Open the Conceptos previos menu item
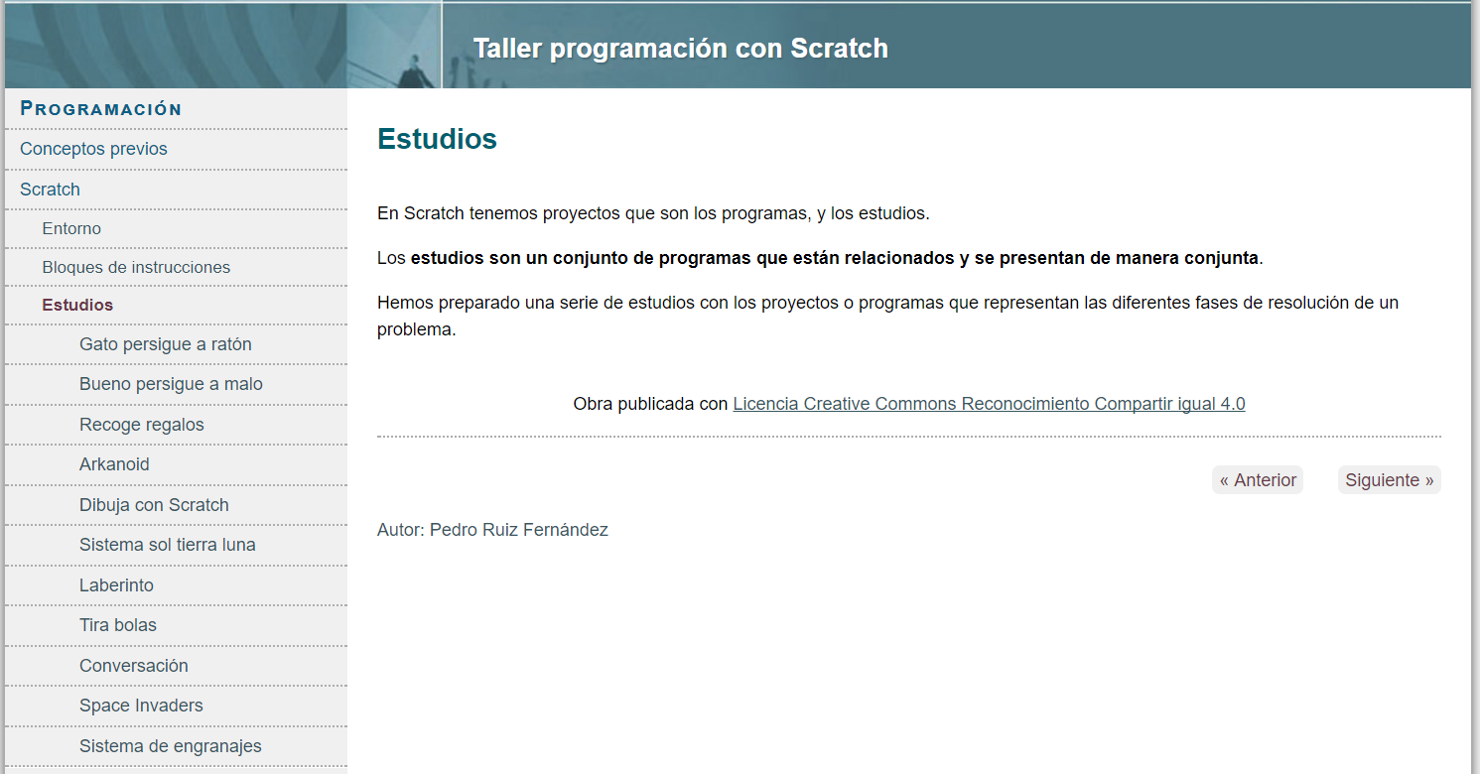This screenshot has height=774, width=1480. point(93,149)
